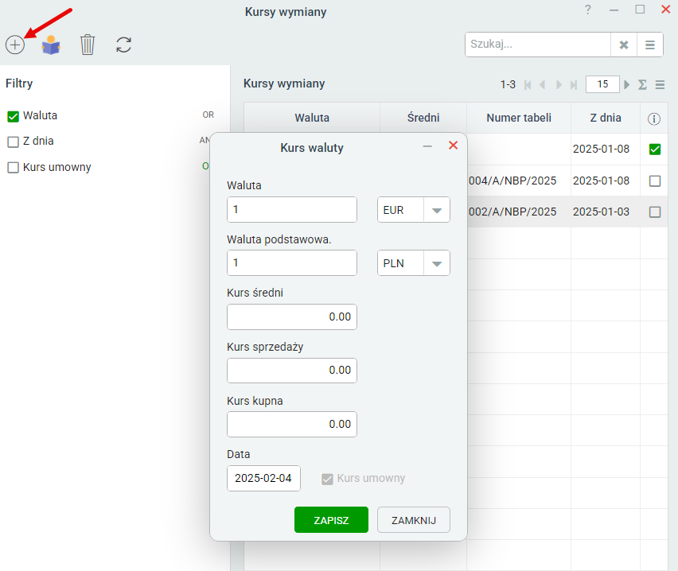The height and width of the screenshot is (571, 678).
Task: Sort by Z dnia column header
Action: 606,118
